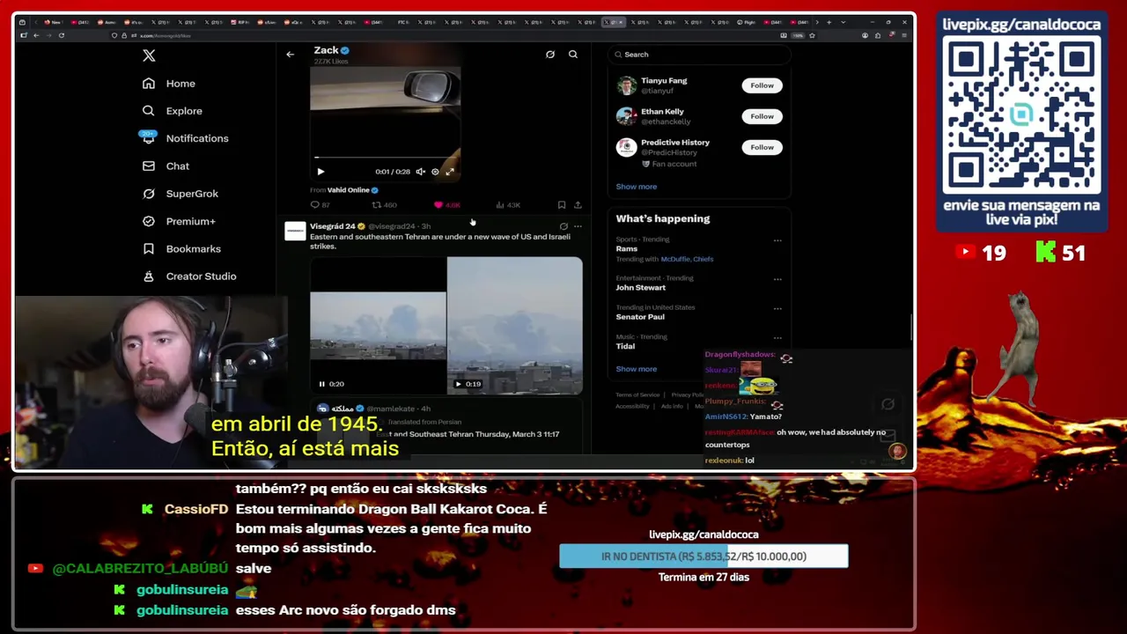Open the Visegrád 24 profile avatar
Image resolution: width=1127 pixels, height=634 pixels.
(295, 232)
